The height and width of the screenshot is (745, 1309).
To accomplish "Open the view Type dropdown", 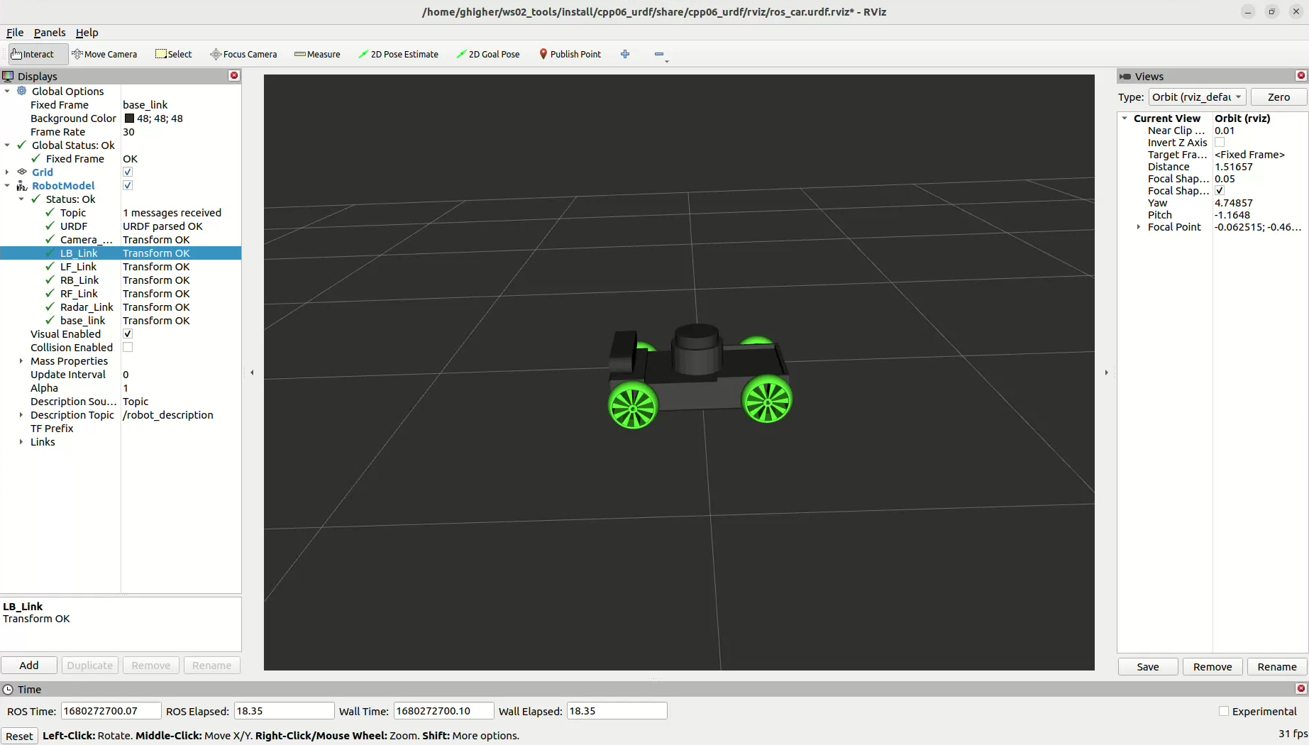I will (1196, 97).
